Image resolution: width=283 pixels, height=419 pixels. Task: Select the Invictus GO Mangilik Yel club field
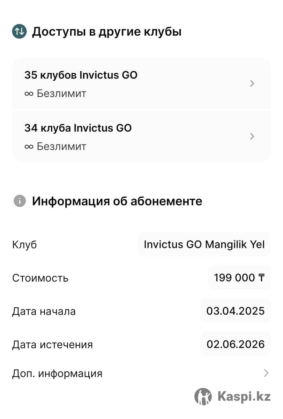[x=204, y=244]
